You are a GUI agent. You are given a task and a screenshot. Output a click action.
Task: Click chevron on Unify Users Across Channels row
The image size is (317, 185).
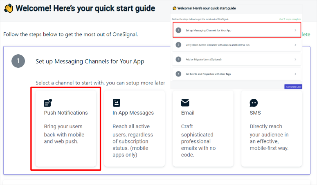coord(295,45)
